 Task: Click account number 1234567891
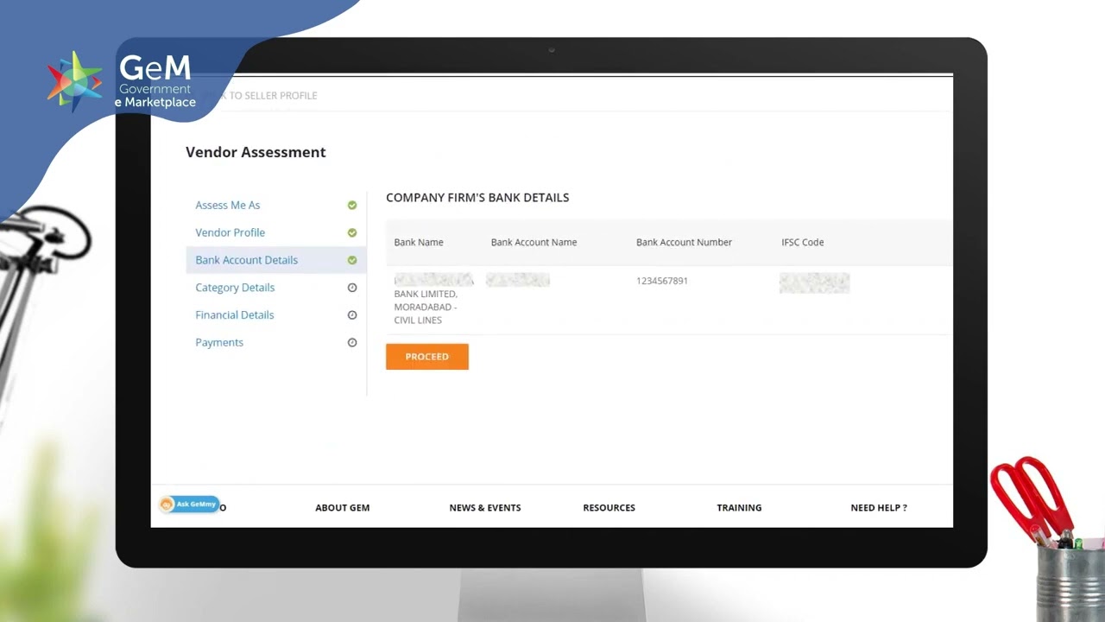coord(662,281)
